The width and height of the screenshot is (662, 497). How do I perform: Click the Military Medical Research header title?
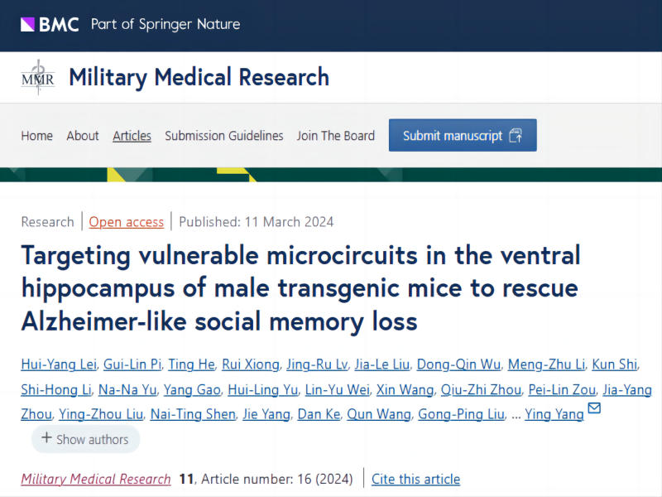coord(199,77)
